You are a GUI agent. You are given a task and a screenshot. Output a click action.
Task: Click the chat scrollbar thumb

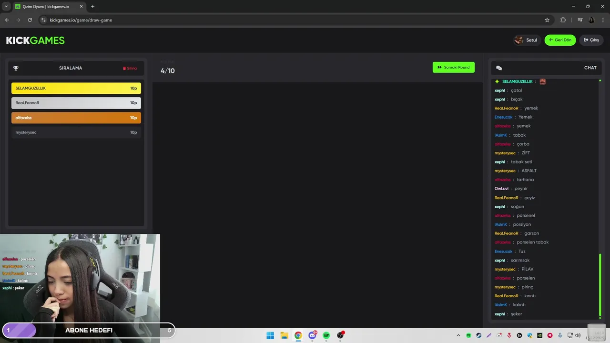pos(600,284)
